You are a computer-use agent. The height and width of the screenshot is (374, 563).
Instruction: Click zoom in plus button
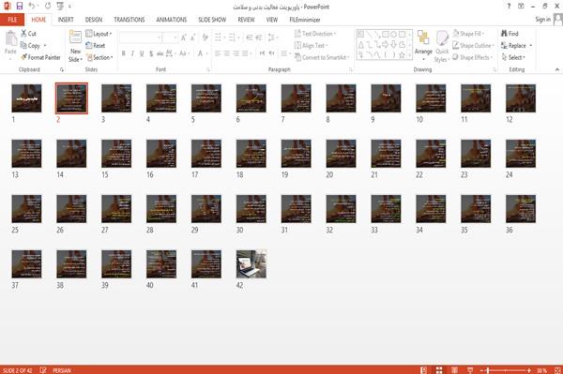[529, 370]
